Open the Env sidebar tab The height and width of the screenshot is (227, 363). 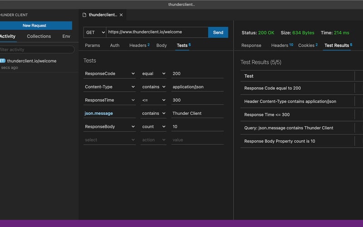pyautogui.click(x=66, y=36)
